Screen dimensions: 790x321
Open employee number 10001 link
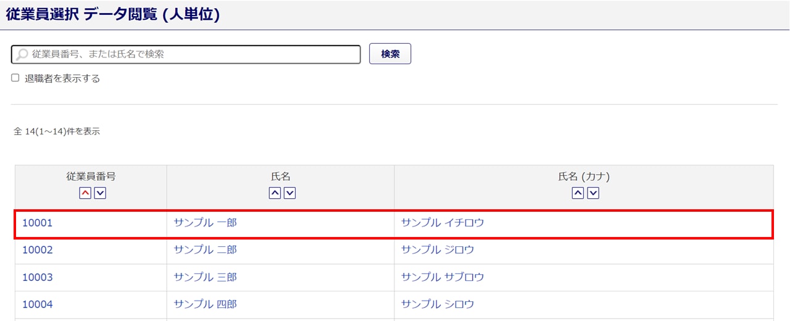38,223
